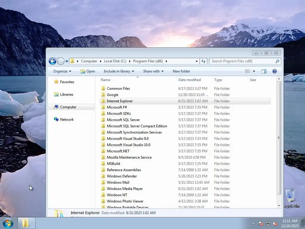Select Mozilla Maintenance Service folder icon

click(103, 157)
